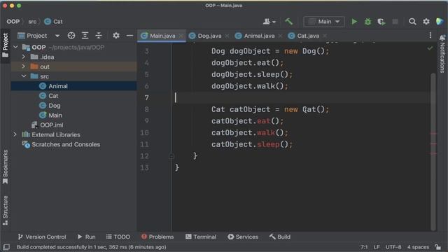Expand External Libraries node
The width and height of the screenshot is (448, 252).
(x=15, y=134)
